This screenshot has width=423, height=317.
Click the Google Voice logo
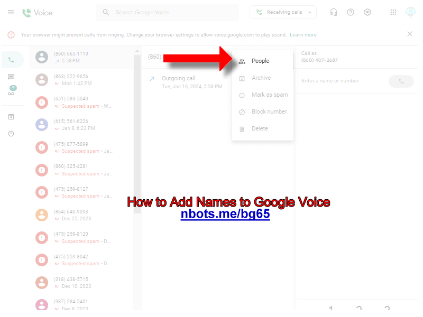(x=37, y=12)
